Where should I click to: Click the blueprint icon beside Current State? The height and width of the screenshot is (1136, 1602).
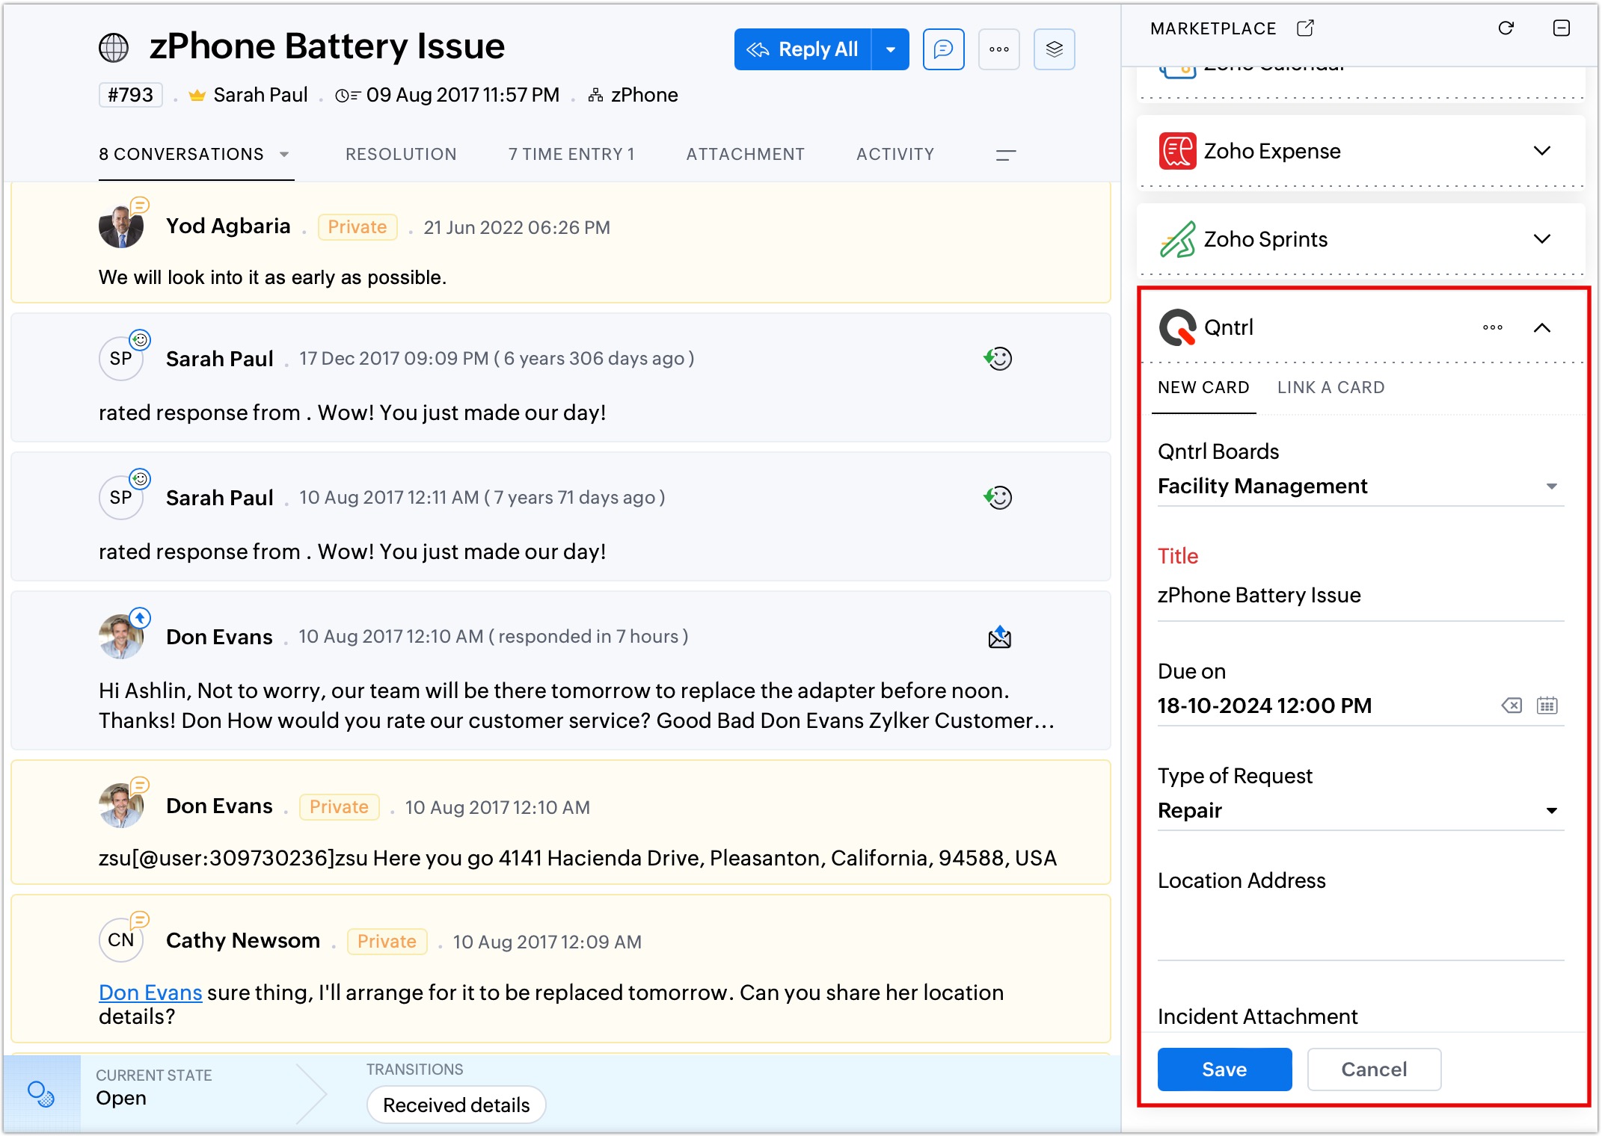pos(41,1094)
